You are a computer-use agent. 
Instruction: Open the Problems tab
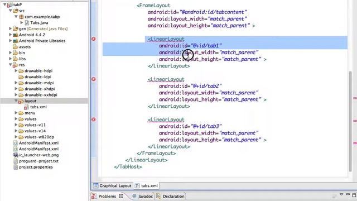[x=107, y=196]
